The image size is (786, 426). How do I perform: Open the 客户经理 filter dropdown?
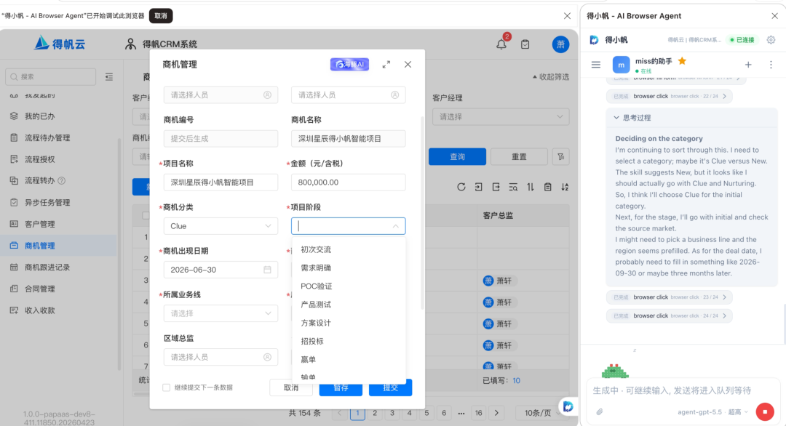[501, 116]
